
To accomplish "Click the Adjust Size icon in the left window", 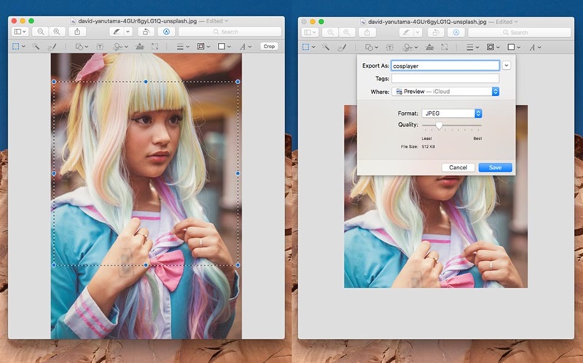I will 154,46.
